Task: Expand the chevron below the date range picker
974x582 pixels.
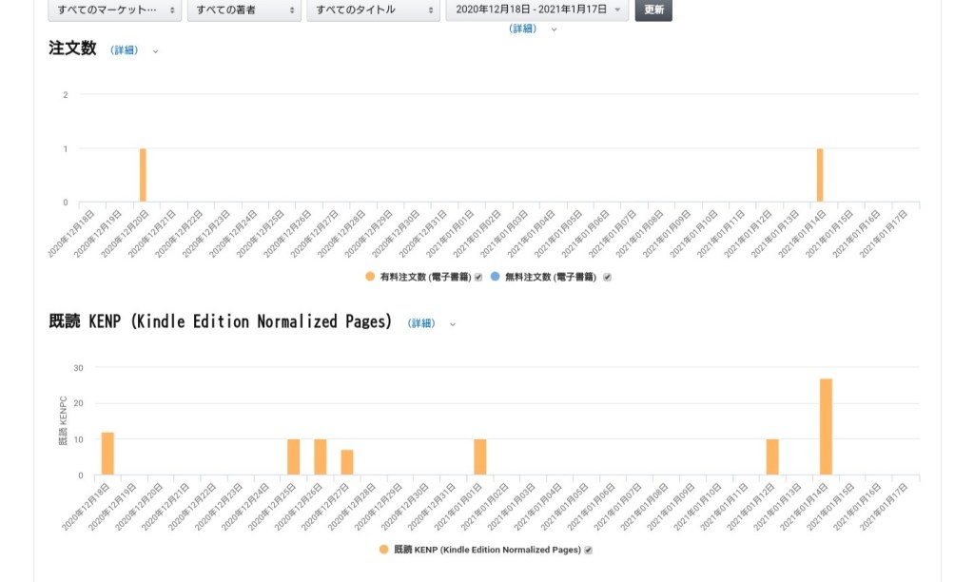Action: [x=555, y=29]
